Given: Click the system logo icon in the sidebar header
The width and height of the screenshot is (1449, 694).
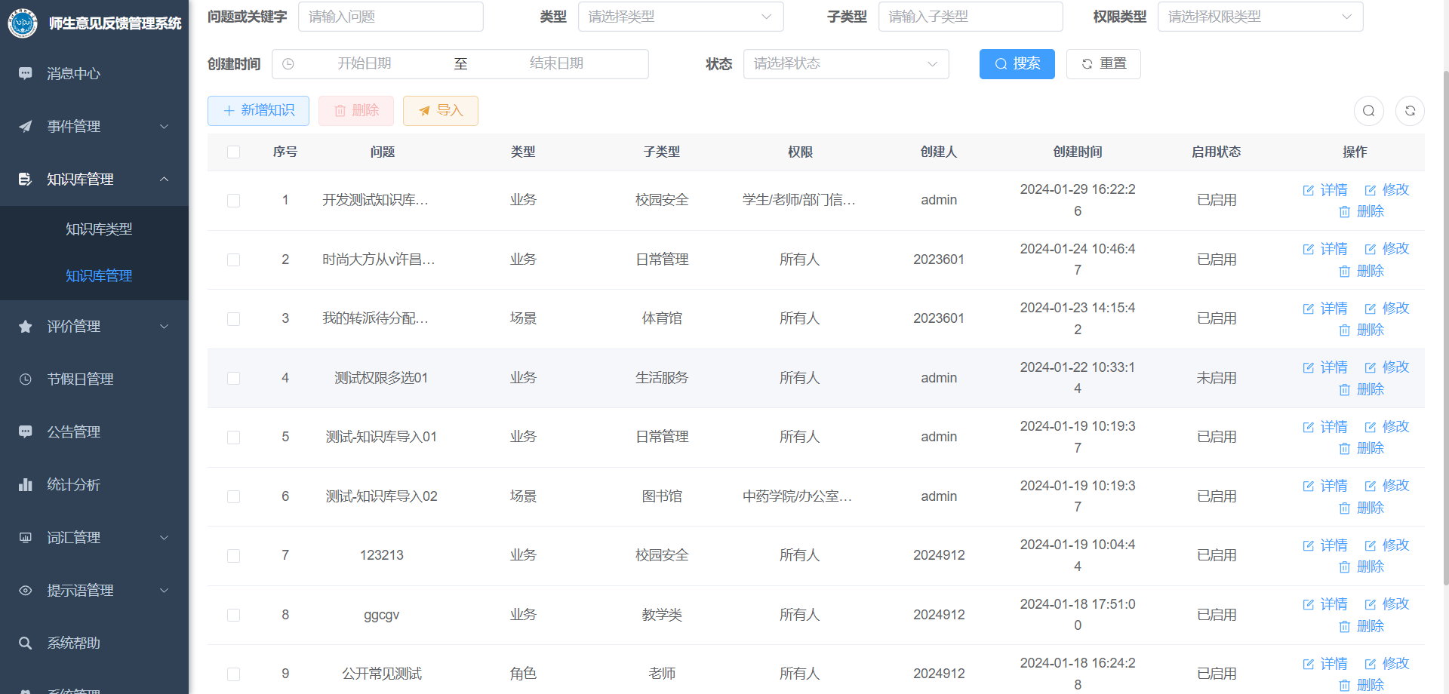Looking at the screenshot, I should [x=23, y=23].
